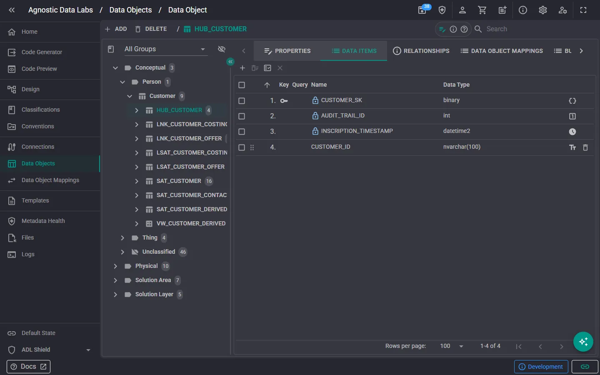Click the sort ascending arrow in table header

(267, 85)
